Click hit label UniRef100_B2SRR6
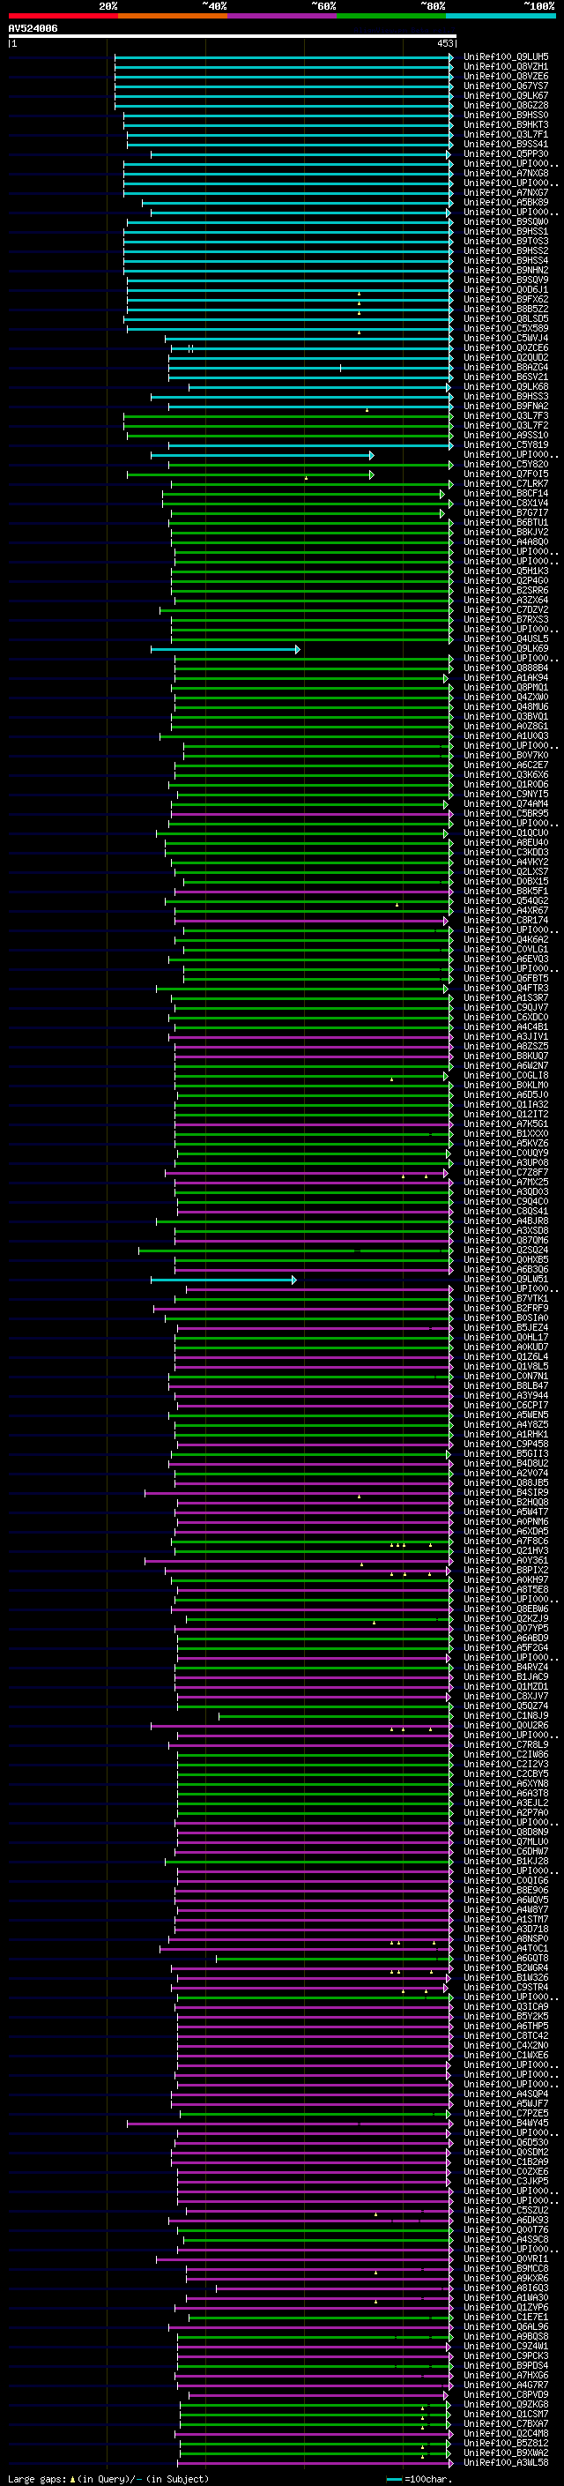The width and height of the screenshot is (564, 2486). (506, 591)
